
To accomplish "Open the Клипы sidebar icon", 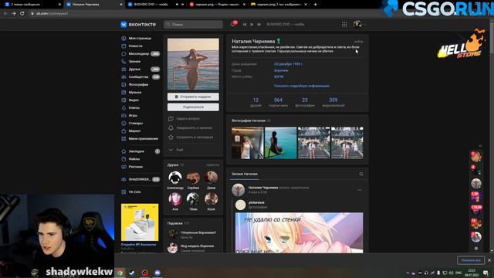I will pyautogui.click(x=123, y=108).
